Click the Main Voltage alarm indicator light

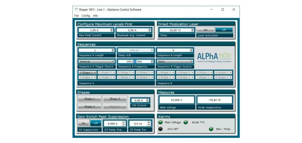point(160,122)
